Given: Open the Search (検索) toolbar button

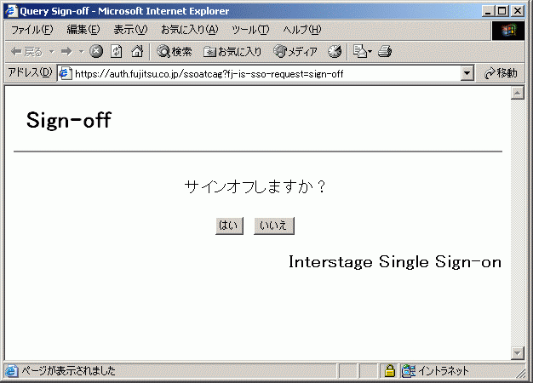Looking at the screenshot, I should point(174,52).
